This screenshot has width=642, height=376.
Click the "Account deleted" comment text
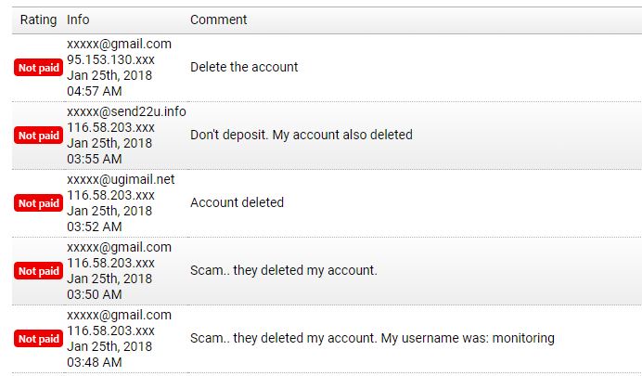tap(237, 202)
